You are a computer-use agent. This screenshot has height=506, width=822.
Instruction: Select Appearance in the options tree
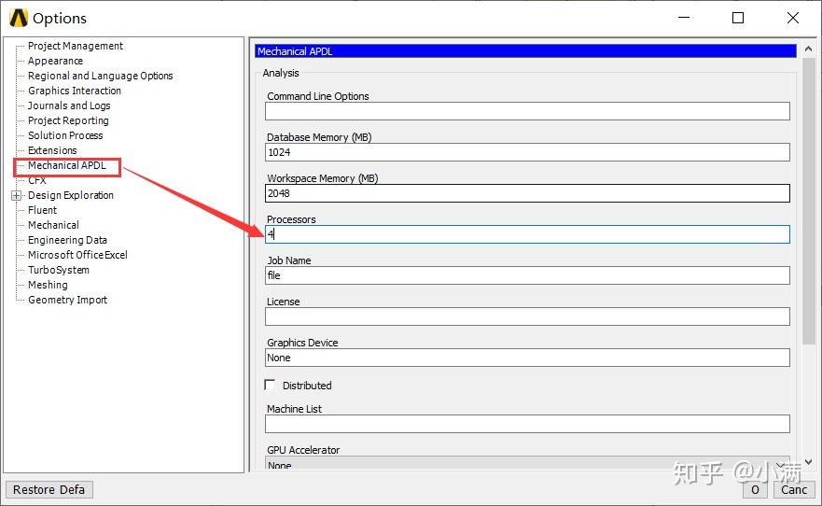(x=55, y=61)
